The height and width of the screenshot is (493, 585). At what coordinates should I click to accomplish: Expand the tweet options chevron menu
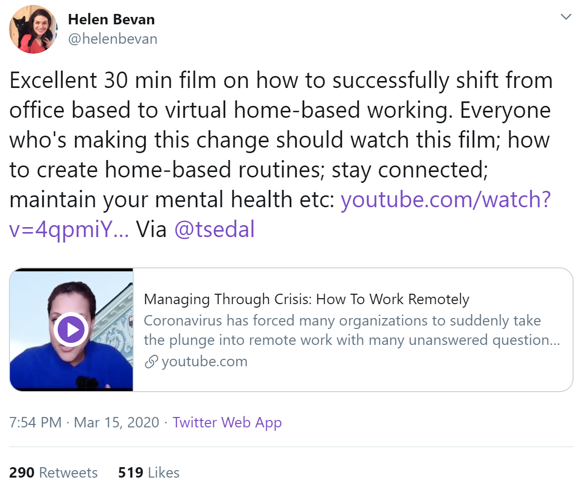click(x=566, y=17)
